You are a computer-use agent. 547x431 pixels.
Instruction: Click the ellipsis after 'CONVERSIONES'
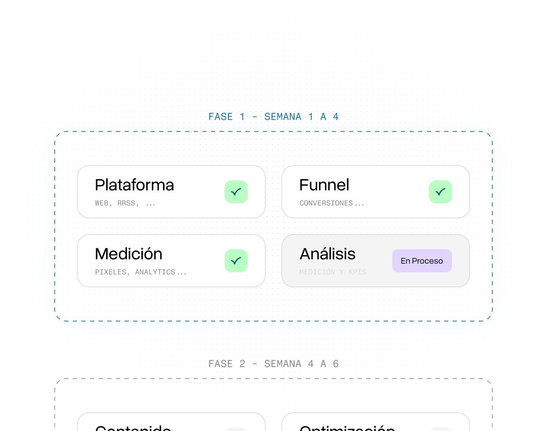360,204
